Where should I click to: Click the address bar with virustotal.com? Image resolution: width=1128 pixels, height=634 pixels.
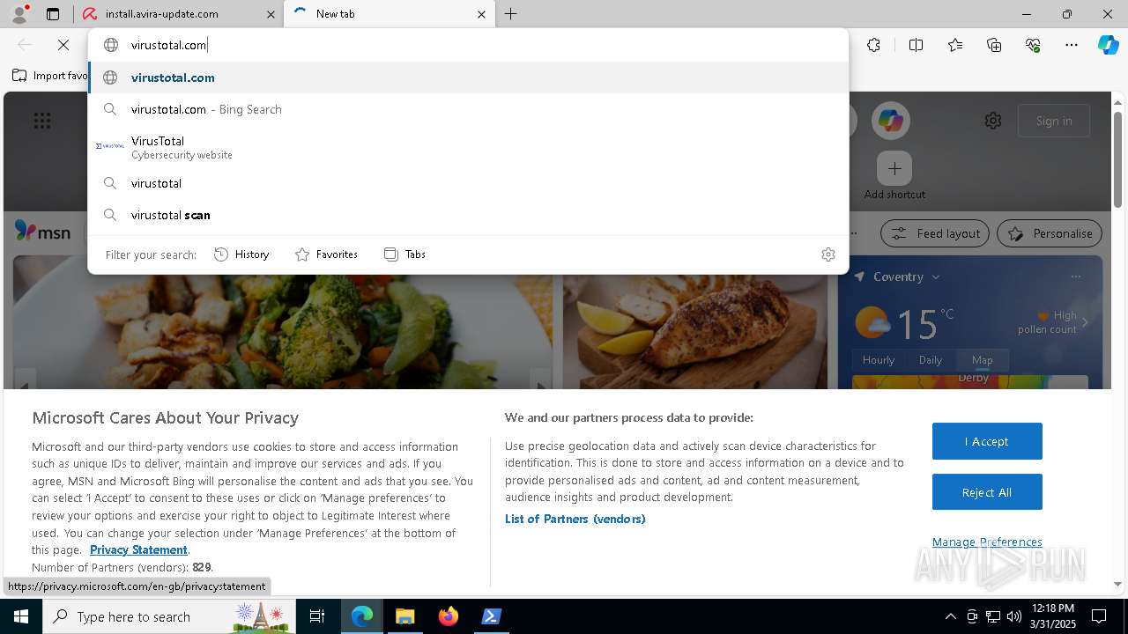(467, 45)
